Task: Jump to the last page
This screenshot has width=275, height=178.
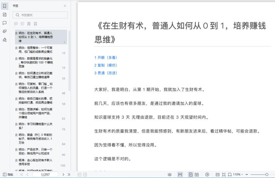Action: point(69,175)
